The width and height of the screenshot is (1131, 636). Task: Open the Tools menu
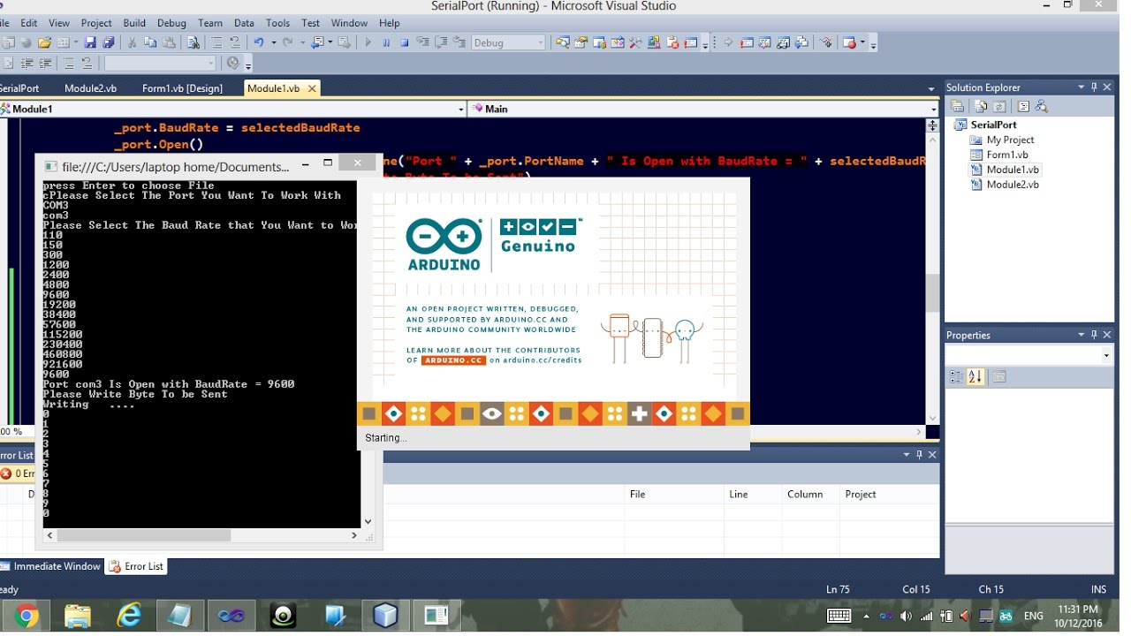277,23
